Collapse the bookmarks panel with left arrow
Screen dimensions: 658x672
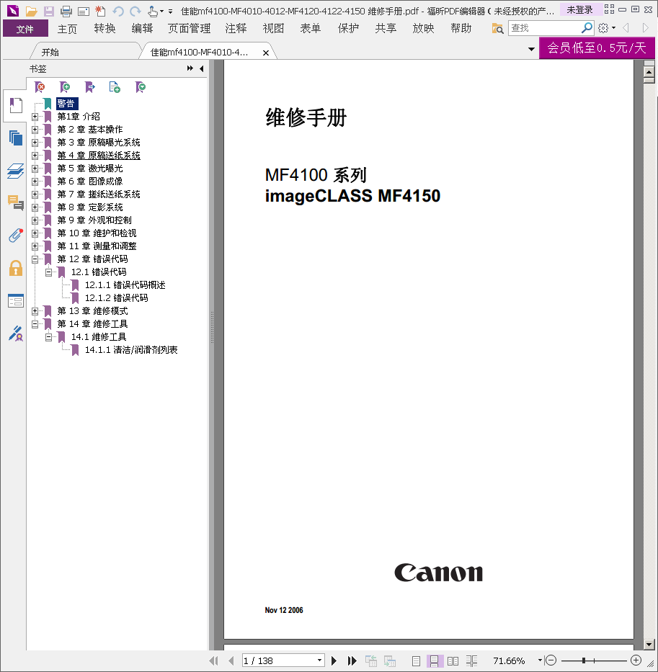(x=202, y=68)
